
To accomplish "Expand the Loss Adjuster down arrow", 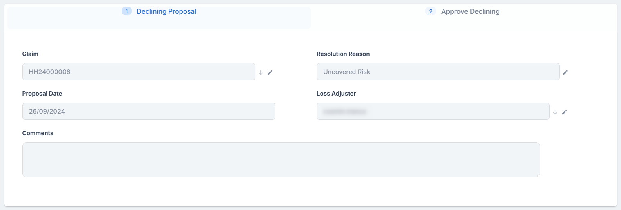I will click(555, 112).
